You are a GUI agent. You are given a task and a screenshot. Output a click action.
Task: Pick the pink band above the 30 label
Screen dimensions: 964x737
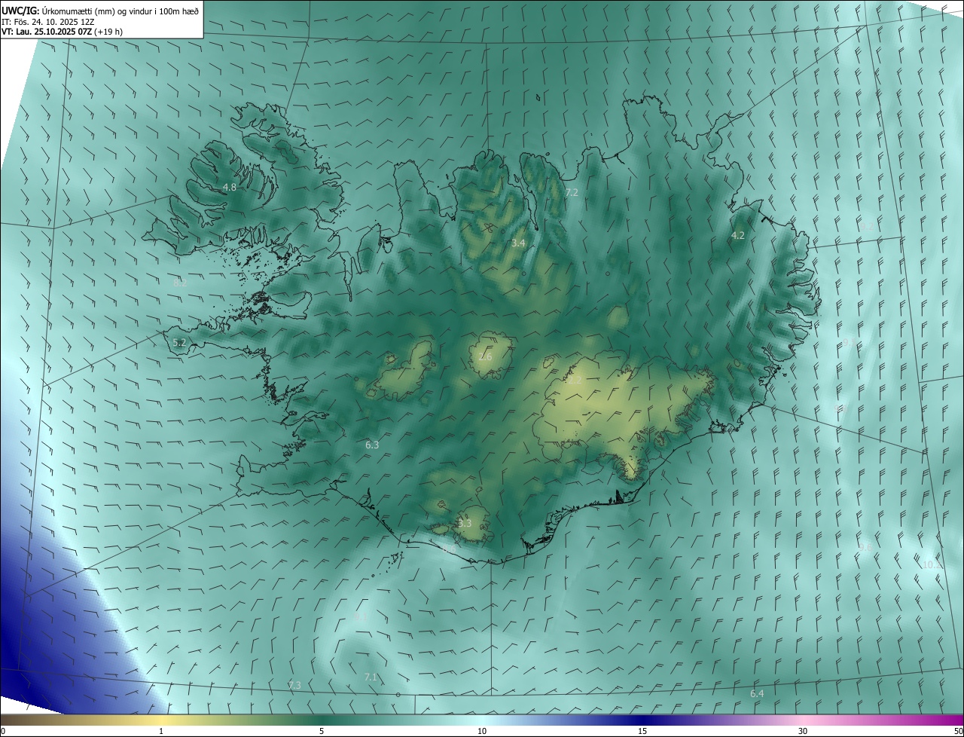tap(803, 720)
